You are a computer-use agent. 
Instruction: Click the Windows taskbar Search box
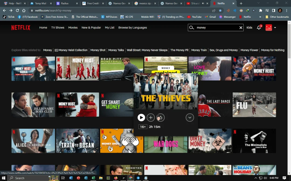pyautogui.click(x=33, y=178)
